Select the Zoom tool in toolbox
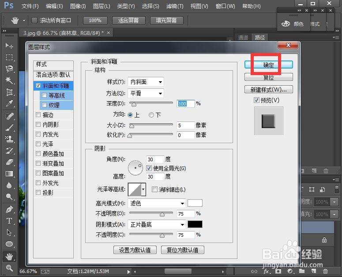Image resolution: width=342 pixels, height=277 pixels. (9, 268)
